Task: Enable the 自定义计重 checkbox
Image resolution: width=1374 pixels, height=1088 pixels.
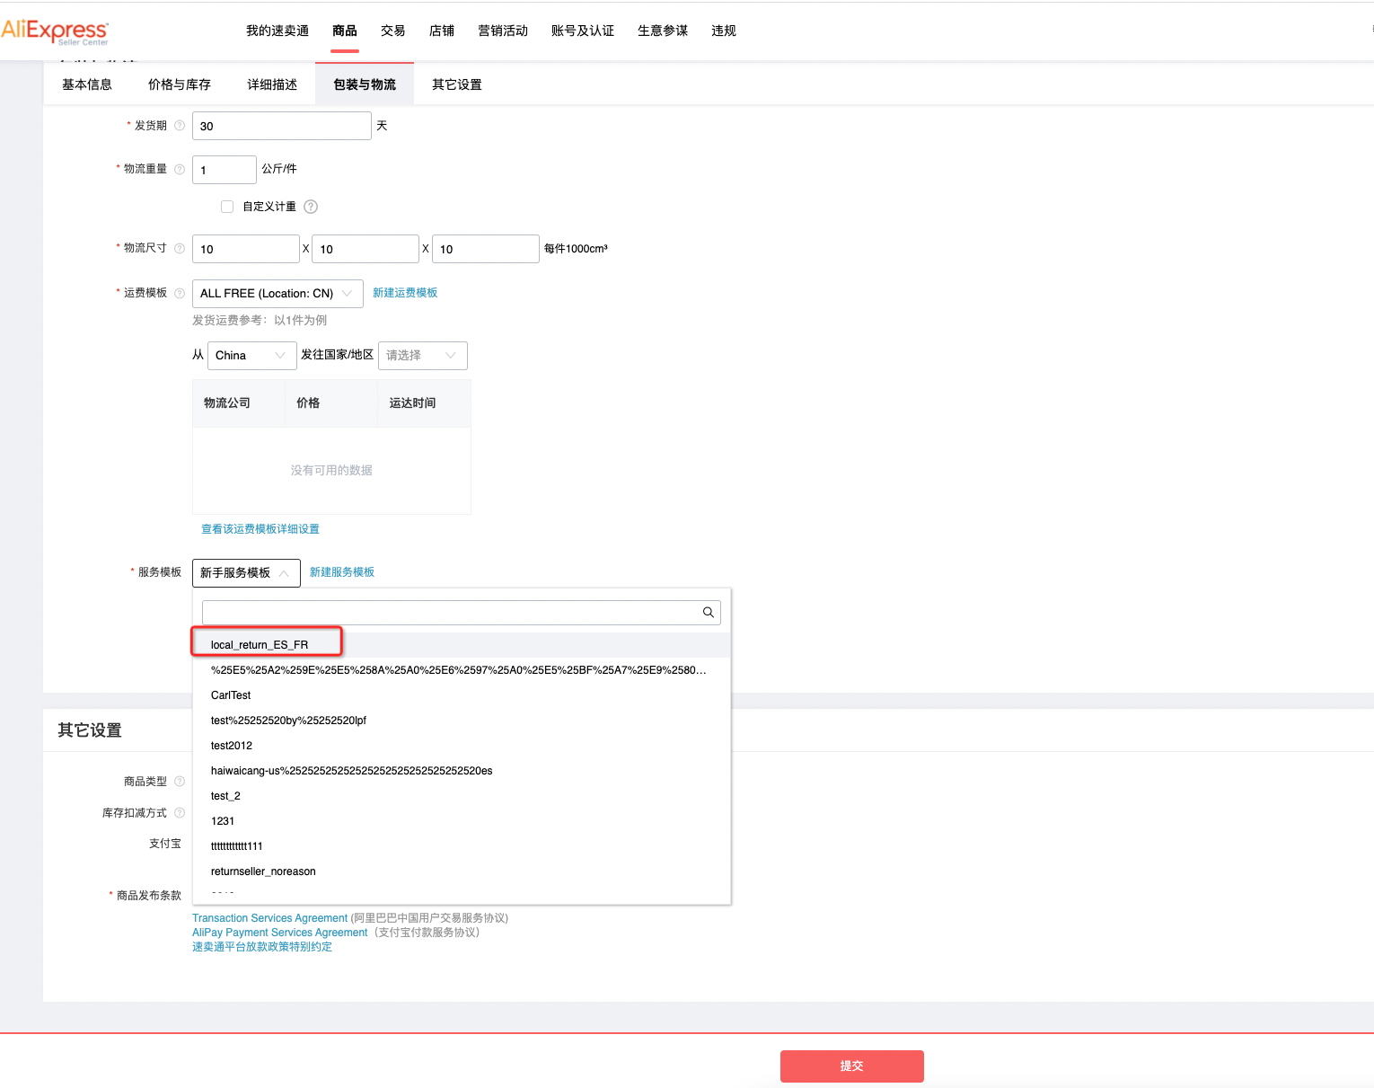Action: 227,207
